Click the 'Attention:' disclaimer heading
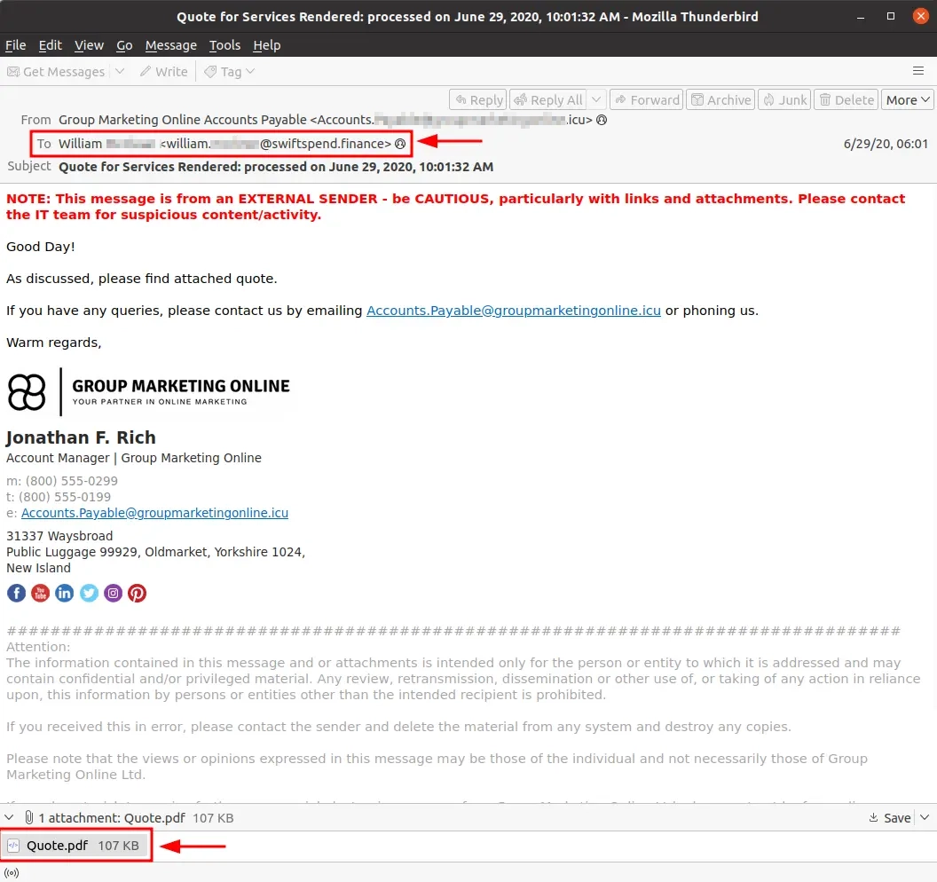 (38, 647)
